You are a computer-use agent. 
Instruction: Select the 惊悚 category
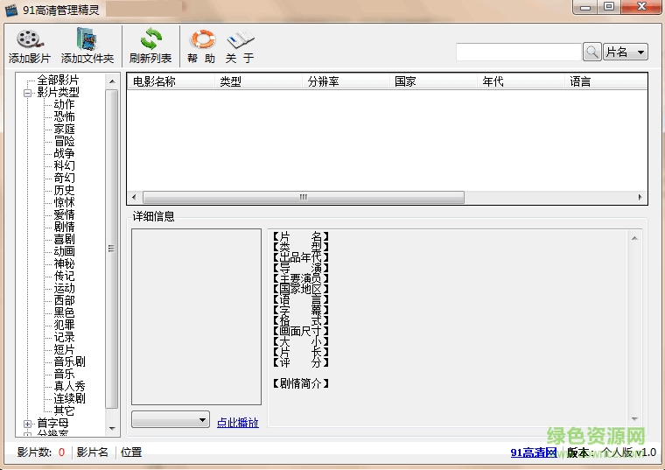pyautogui.click(x=64, y=203)
